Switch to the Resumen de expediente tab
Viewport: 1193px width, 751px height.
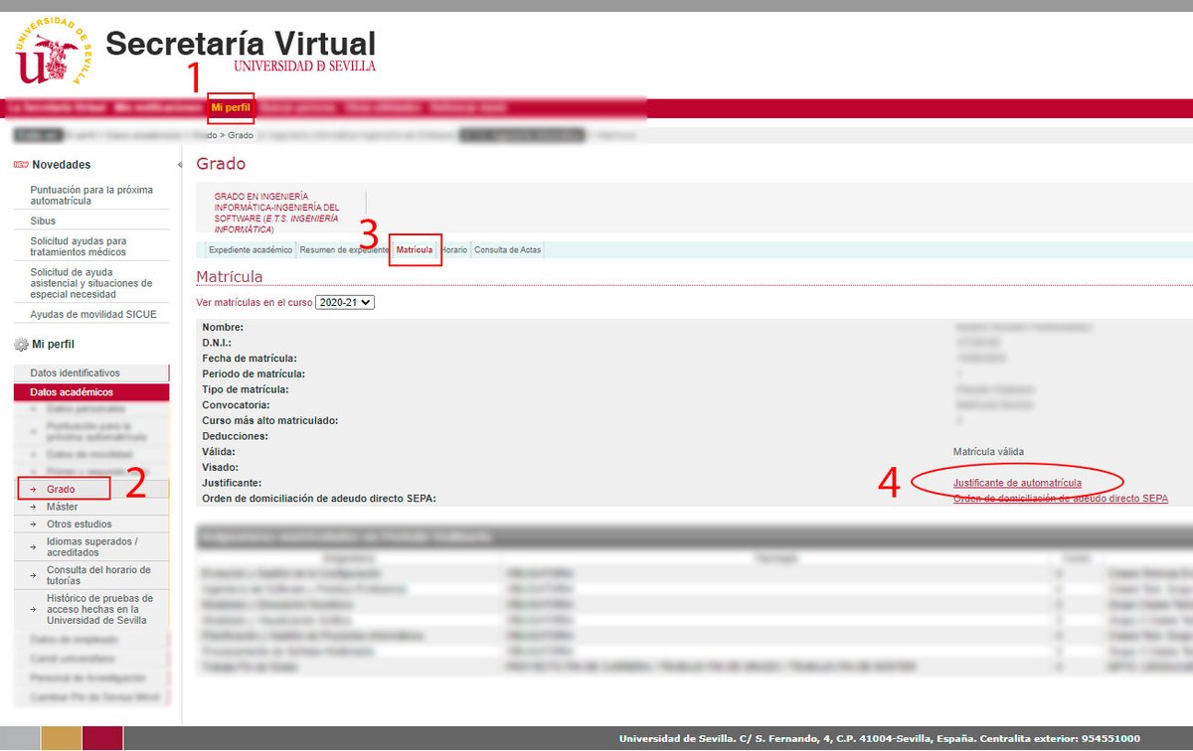pyautogui.click(x=343, y=250)
